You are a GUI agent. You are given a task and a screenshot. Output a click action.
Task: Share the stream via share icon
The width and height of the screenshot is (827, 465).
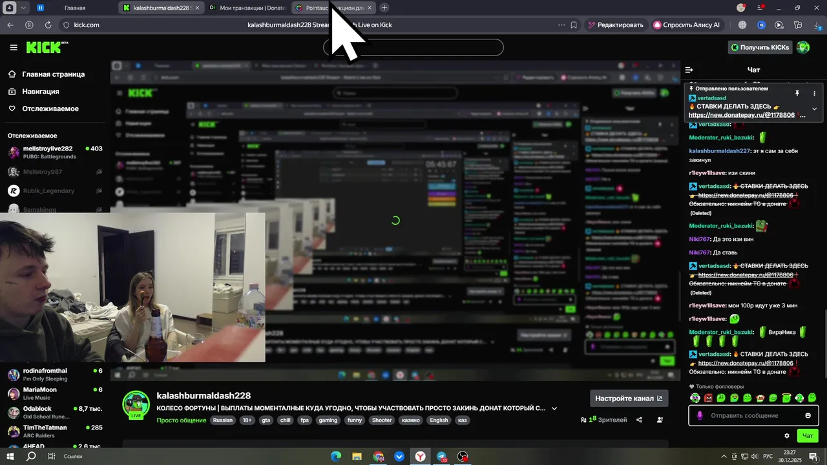click(639, 420)
